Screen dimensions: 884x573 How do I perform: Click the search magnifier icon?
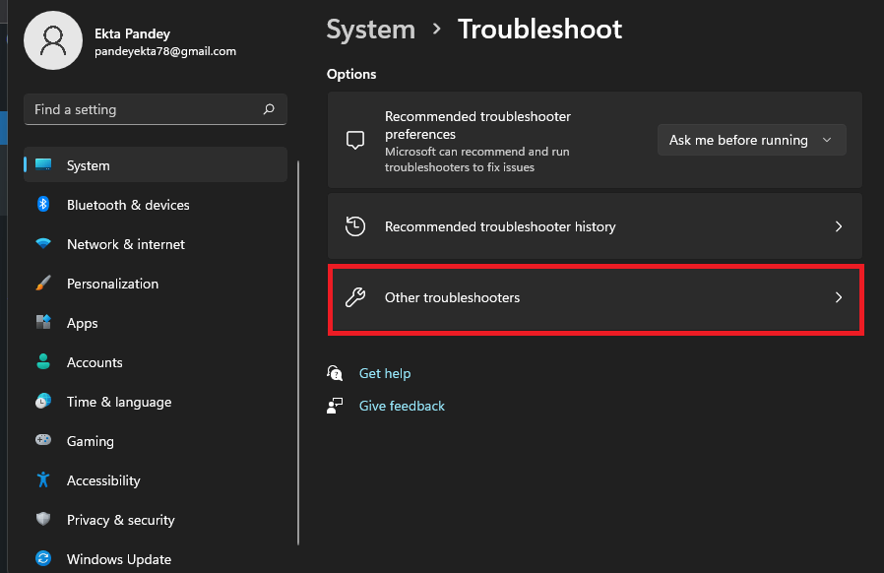(269, 109)
